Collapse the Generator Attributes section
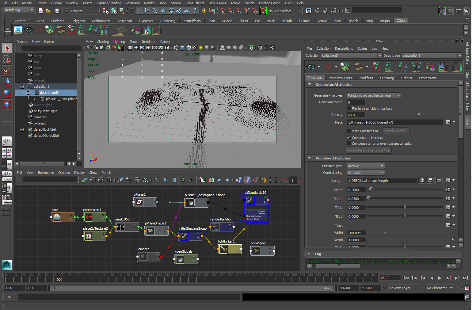 310,85
